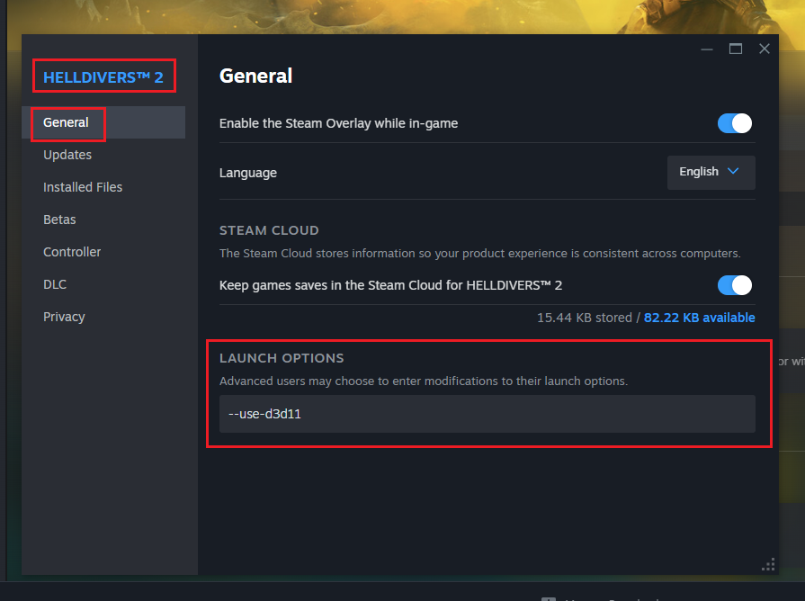Disable Steam Cloud saves for HELLDIVERS 2

tap(734, 285)
